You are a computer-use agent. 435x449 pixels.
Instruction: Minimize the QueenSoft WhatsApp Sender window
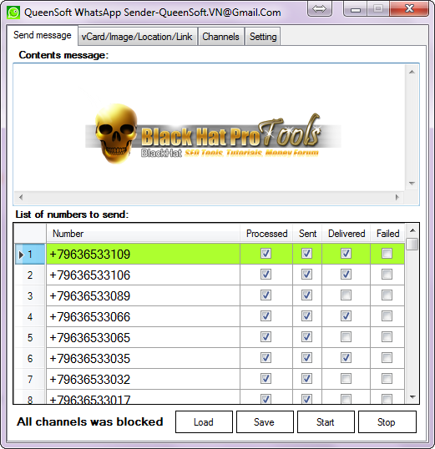356,9
